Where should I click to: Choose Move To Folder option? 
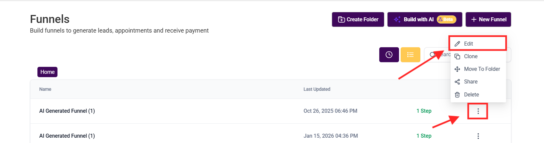(x=482, y=69)
